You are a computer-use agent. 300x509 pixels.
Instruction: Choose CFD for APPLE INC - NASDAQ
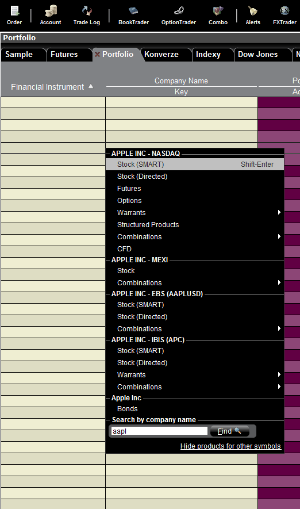point(195,248)
